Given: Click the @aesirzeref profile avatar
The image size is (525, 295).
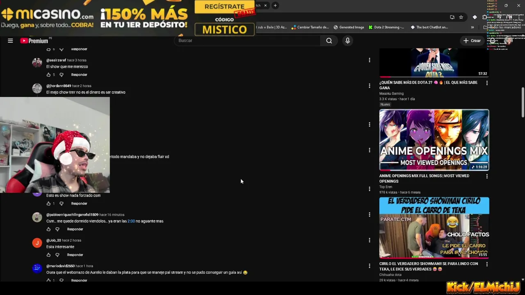Looking at the screenshot, I should coord(37,63).
